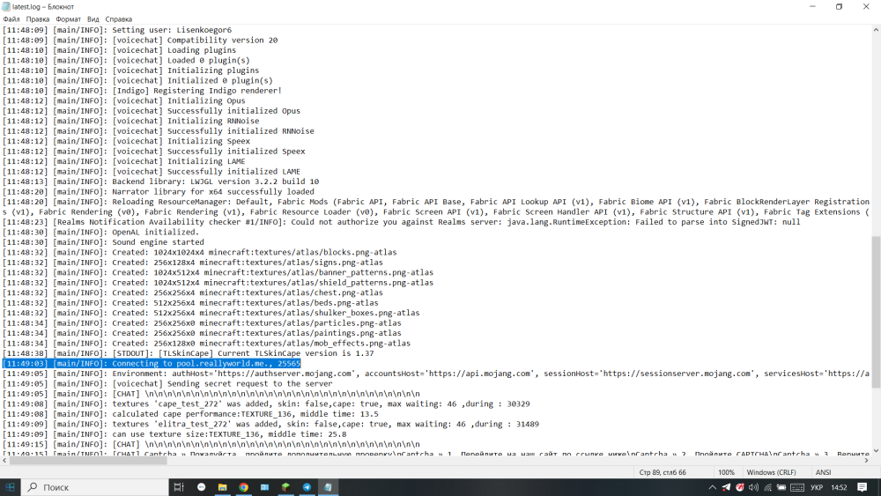Click the scroll up arrow

tap(876, 30)
